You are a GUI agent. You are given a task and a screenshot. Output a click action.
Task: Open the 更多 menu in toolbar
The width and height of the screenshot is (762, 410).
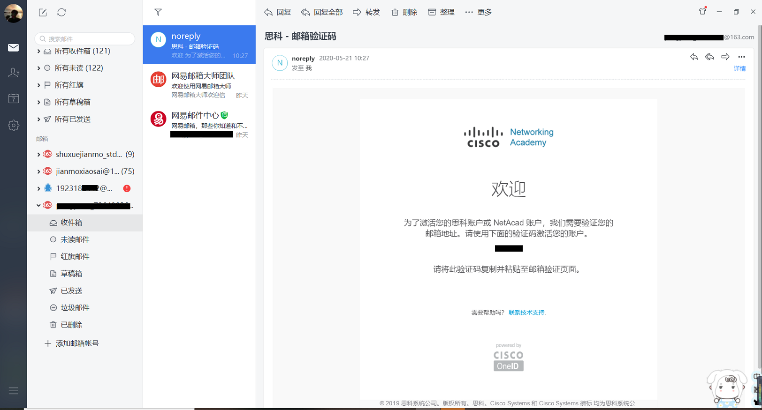point(478,12)
